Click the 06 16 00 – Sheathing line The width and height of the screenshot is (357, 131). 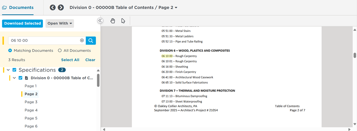click(175, 66)
